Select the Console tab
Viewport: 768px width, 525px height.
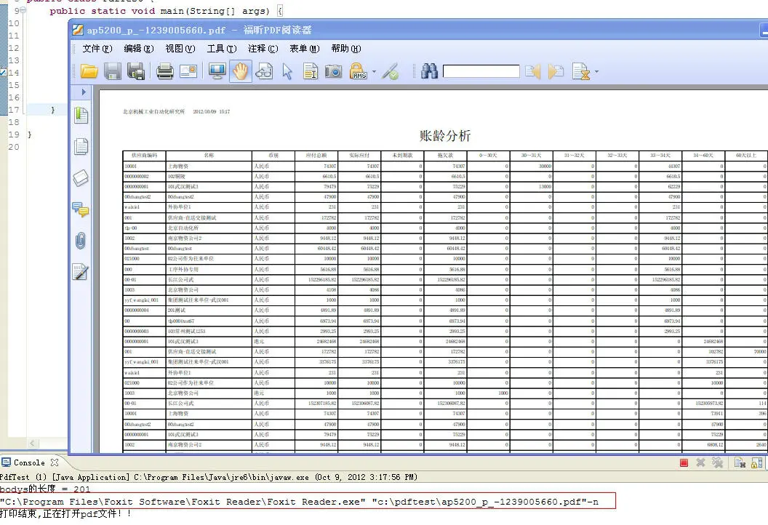coord(28,462)
